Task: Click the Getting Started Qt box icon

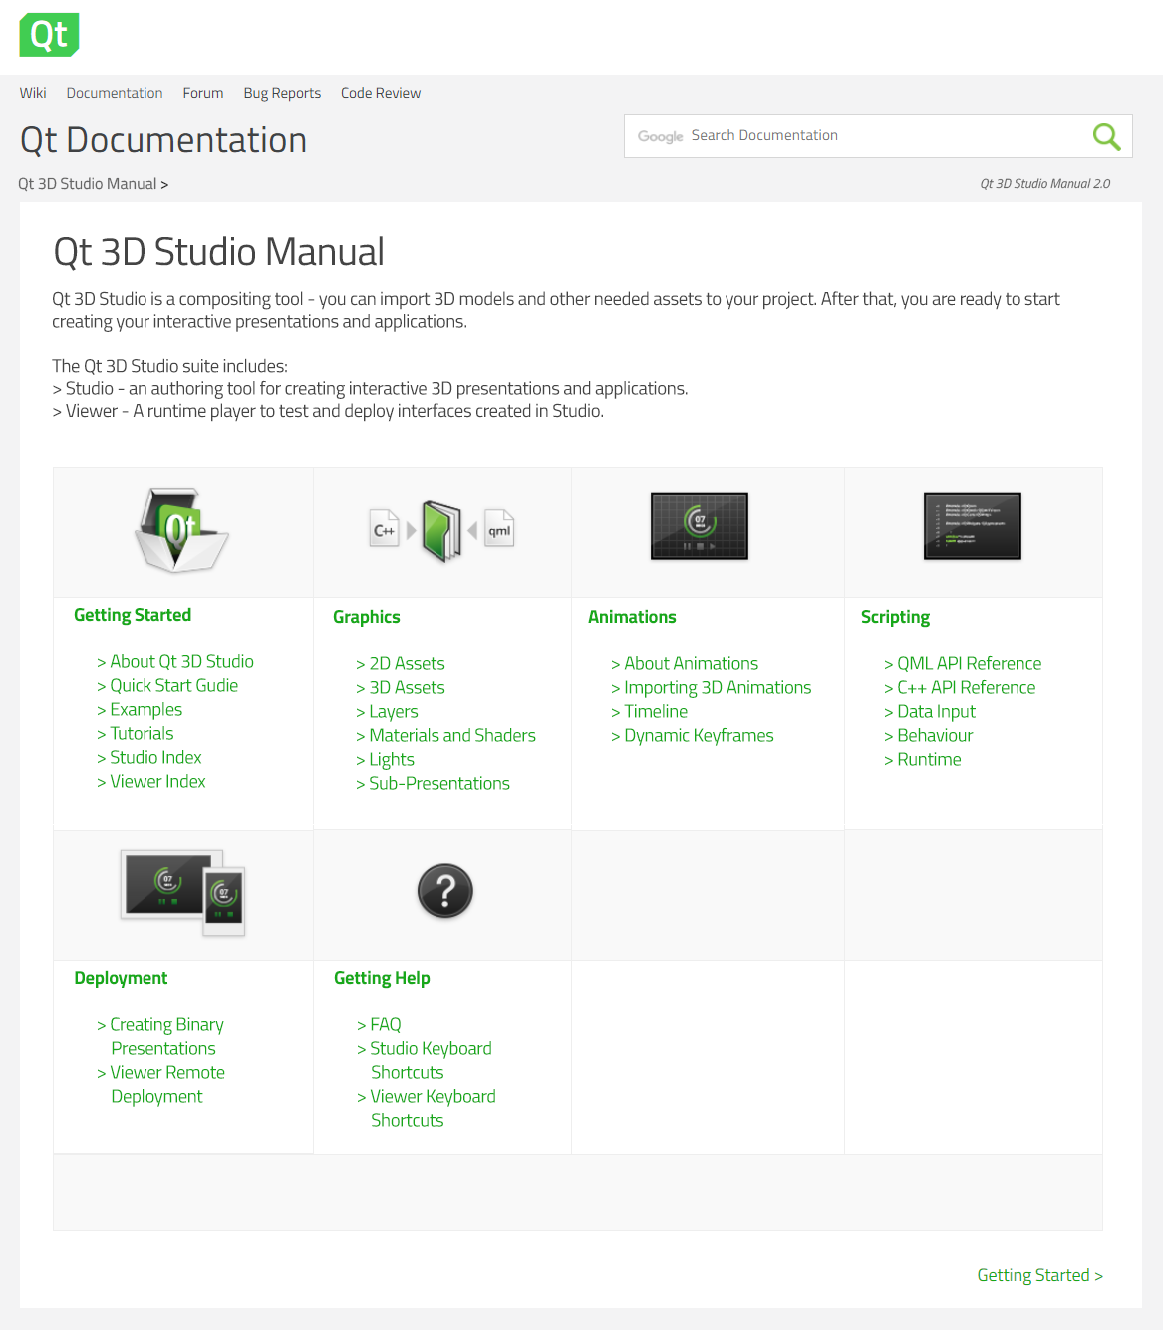Action: pos(181,529)
